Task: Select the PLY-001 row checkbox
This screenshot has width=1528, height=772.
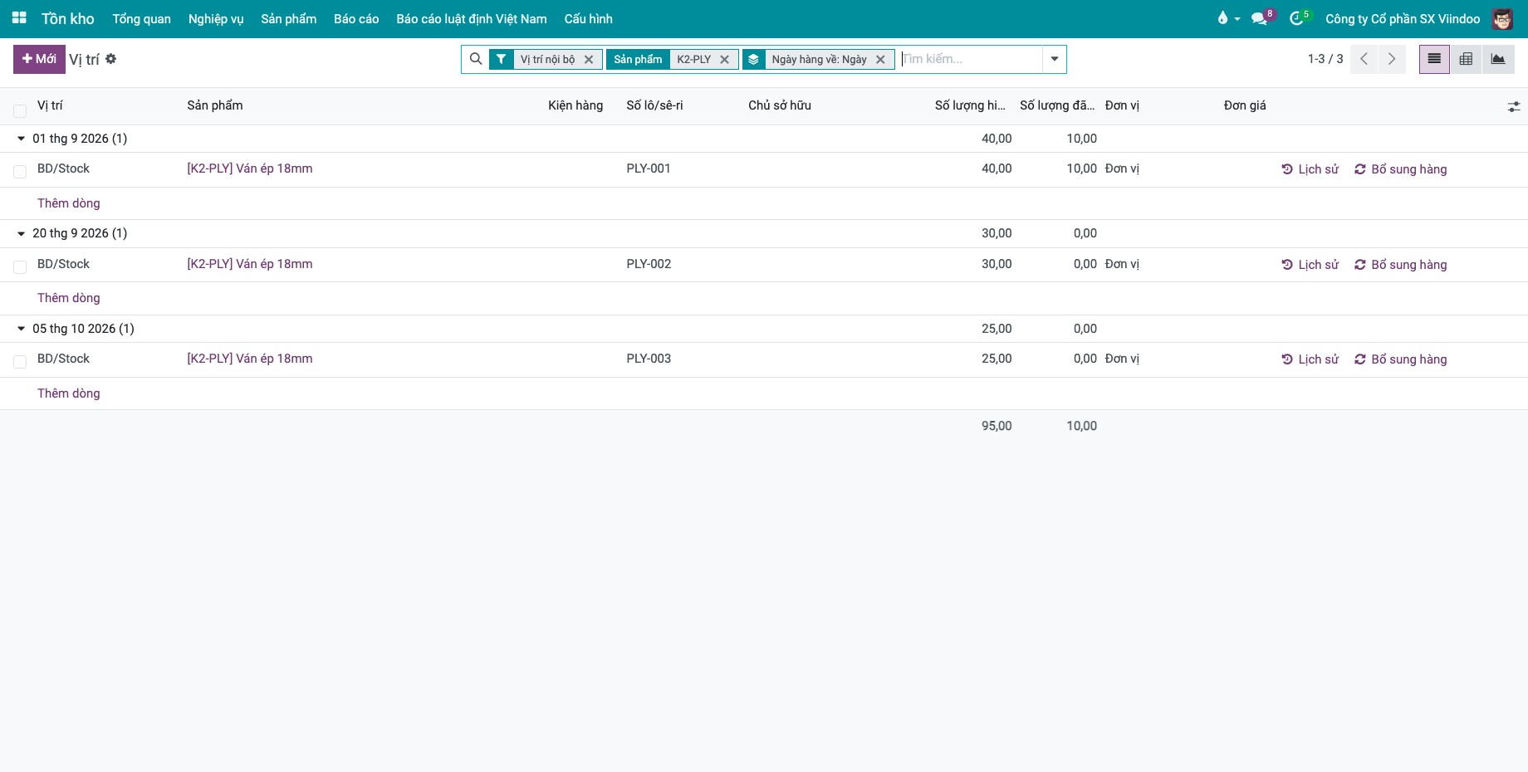Action: pos(20,172)
